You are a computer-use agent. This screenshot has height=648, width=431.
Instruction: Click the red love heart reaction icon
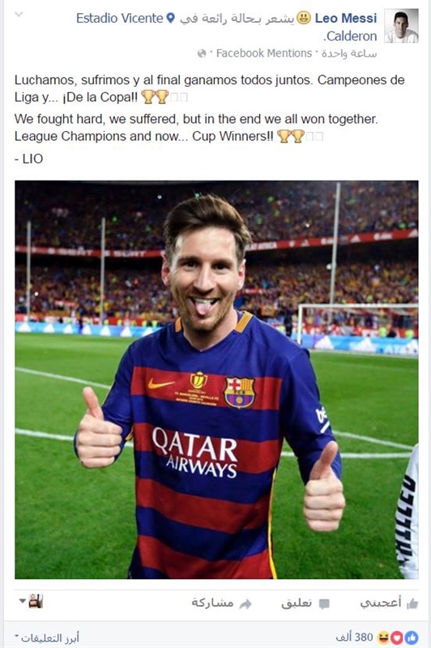(x=398, y=637)
